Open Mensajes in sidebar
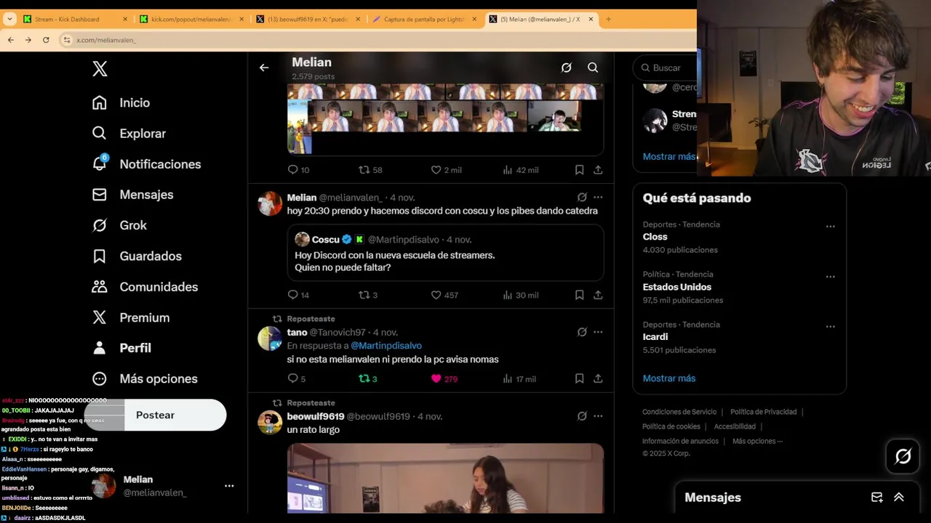Screen dimensions: 931x523 [132, 195]
